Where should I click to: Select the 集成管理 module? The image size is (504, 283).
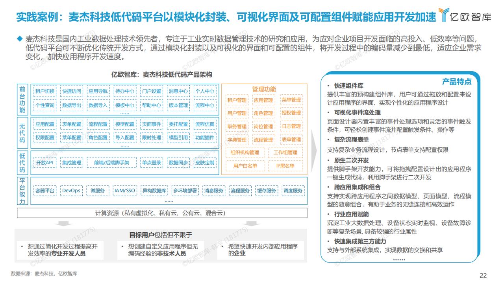click(72, 163)
